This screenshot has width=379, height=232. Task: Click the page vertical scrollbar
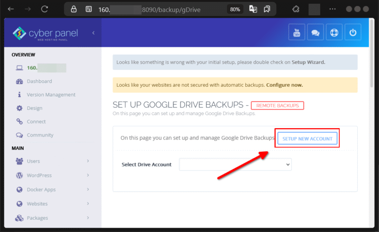[372, 53]
